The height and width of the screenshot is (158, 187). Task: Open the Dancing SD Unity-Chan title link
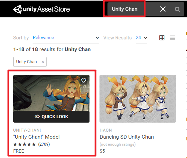[x=127, y=137]
